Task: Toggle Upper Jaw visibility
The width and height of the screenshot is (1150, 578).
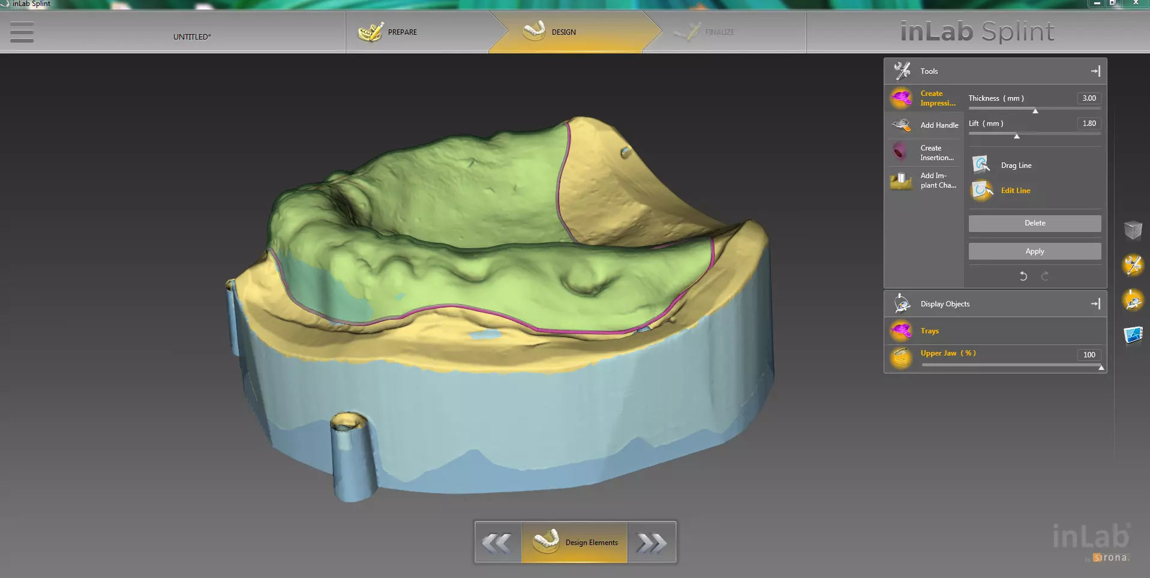Action: tap(902, 358)
